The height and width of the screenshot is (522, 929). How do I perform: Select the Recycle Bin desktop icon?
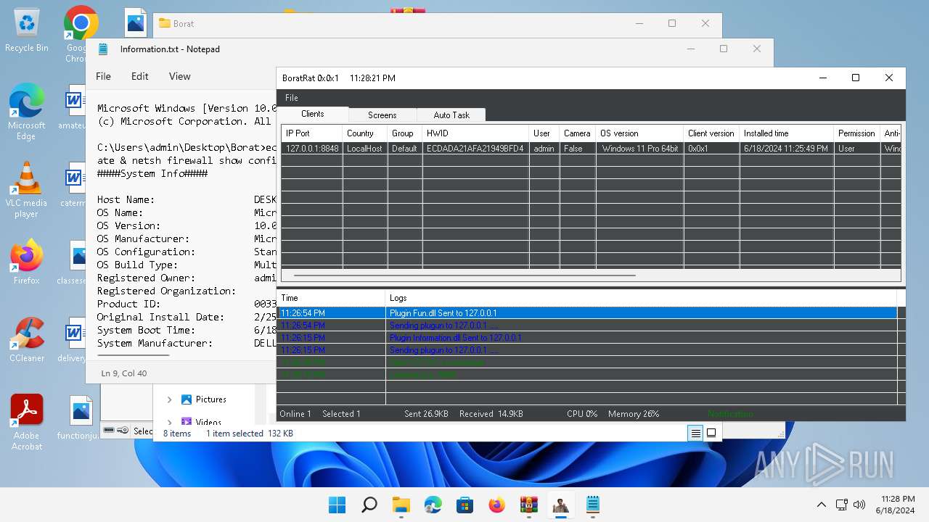27,30
